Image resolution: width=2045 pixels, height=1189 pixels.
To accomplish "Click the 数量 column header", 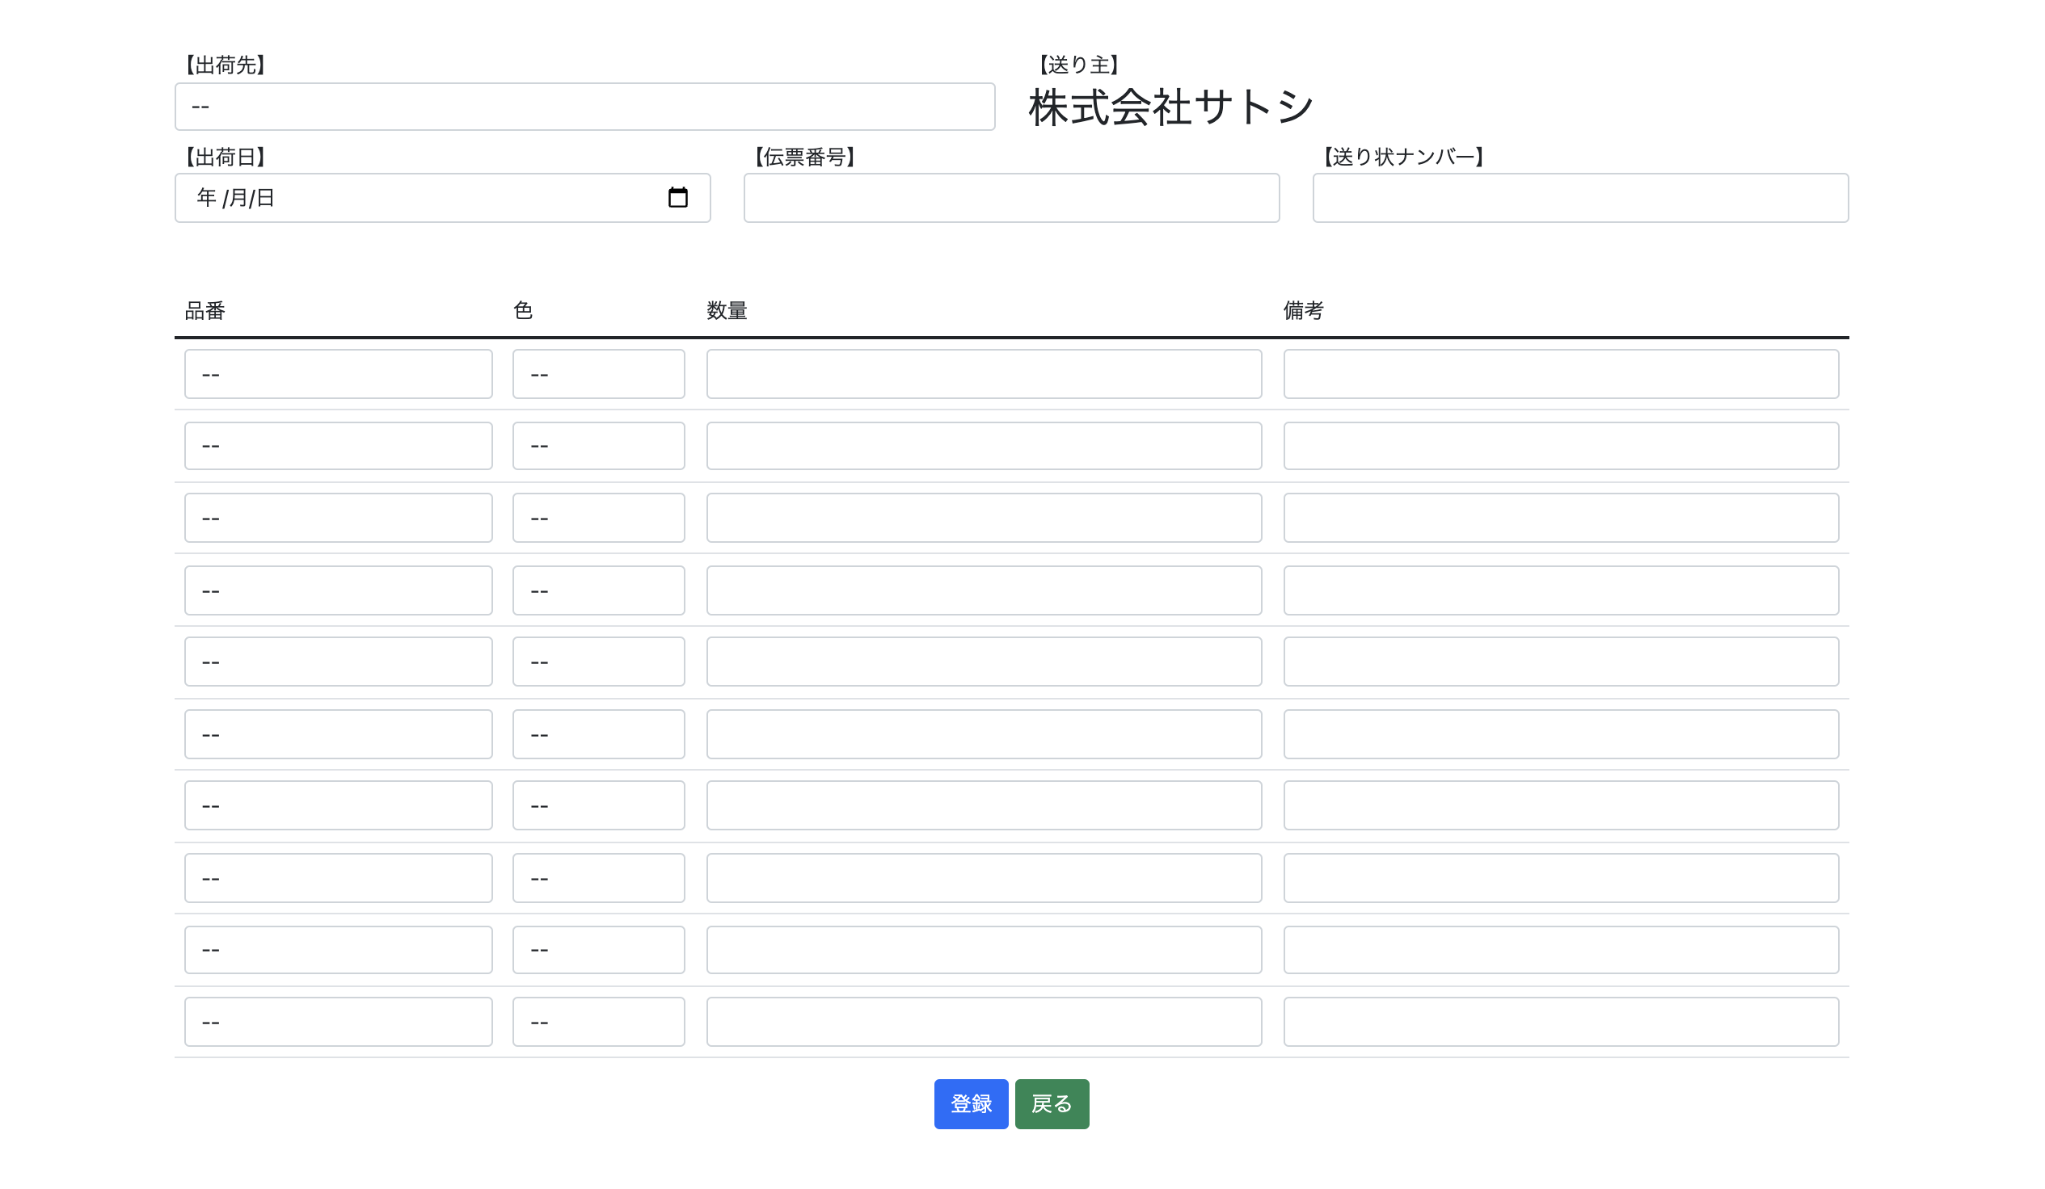I will click(x=727, y=311).
